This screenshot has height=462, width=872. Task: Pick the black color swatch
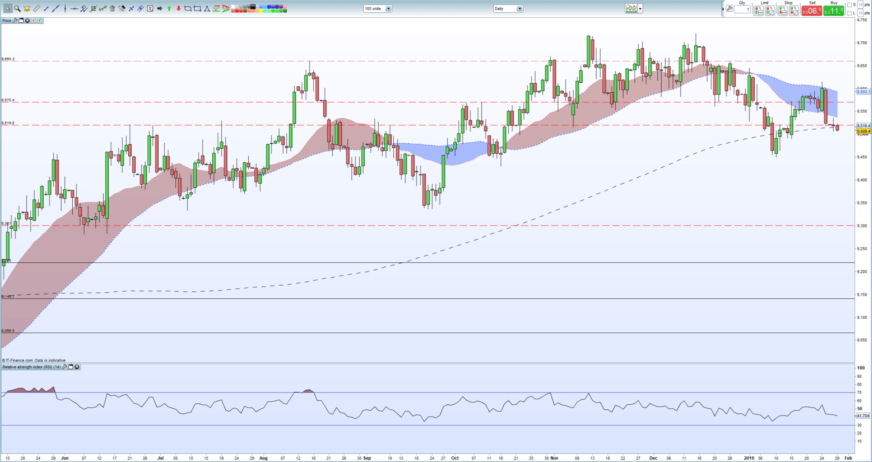pos(252,6)
